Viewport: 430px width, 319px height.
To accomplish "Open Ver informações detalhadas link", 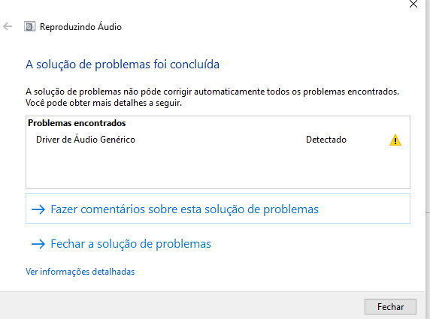I will click(x=80, y=272).
